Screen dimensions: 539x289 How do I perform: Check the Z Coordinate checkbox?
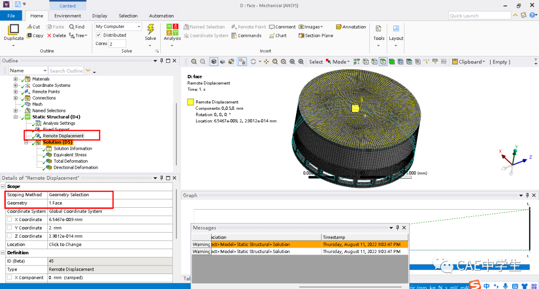click(x=9, y=236)
